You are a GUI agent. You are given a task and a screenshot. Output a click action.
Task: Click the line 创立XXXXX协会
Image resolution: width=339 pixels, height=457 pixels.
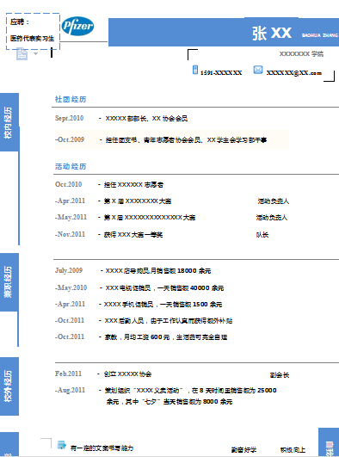point(127,374)
